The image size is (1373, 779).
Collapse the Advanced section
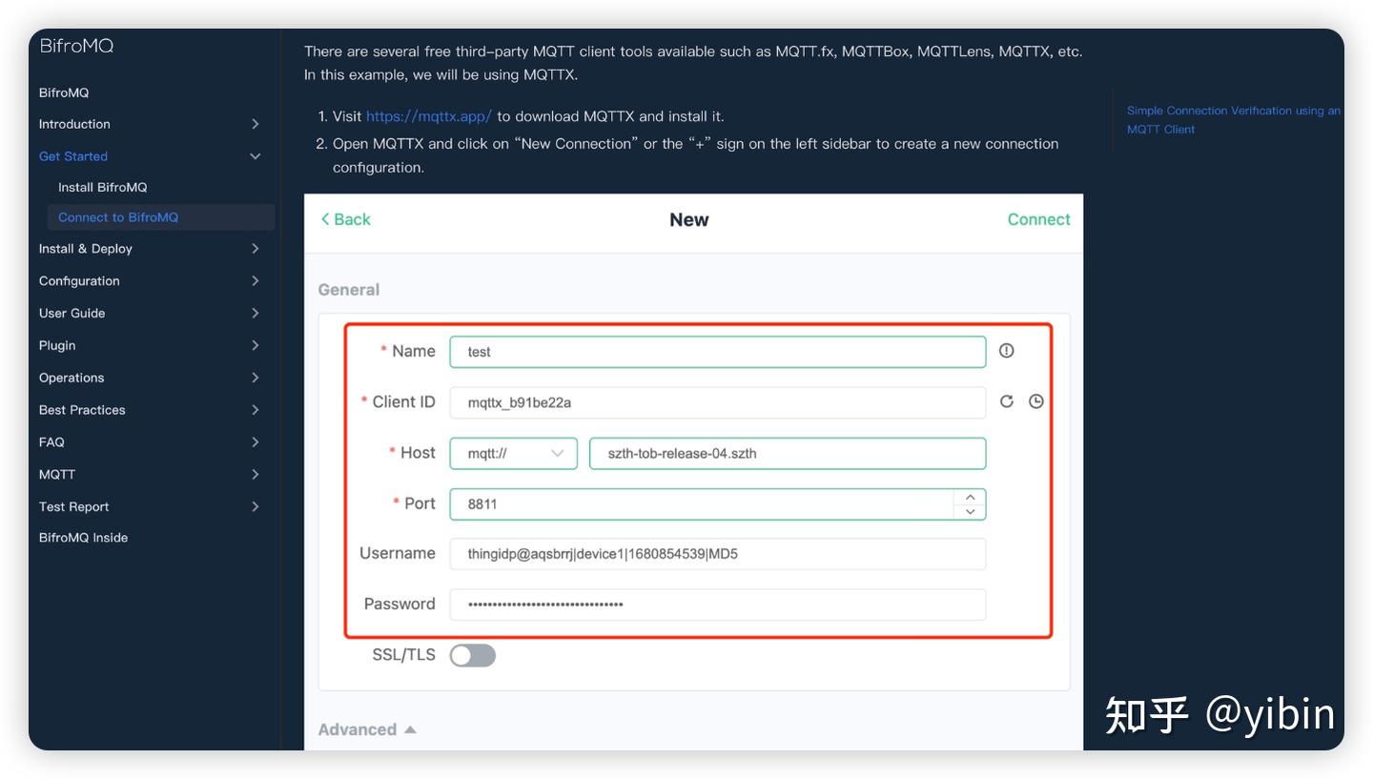[x=367, y=728]
